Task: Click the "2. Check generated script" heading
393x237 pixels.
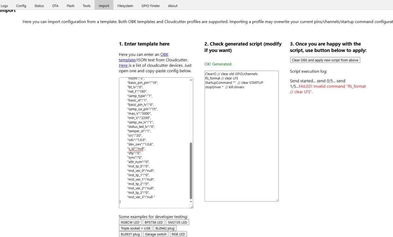Action: 243,47
